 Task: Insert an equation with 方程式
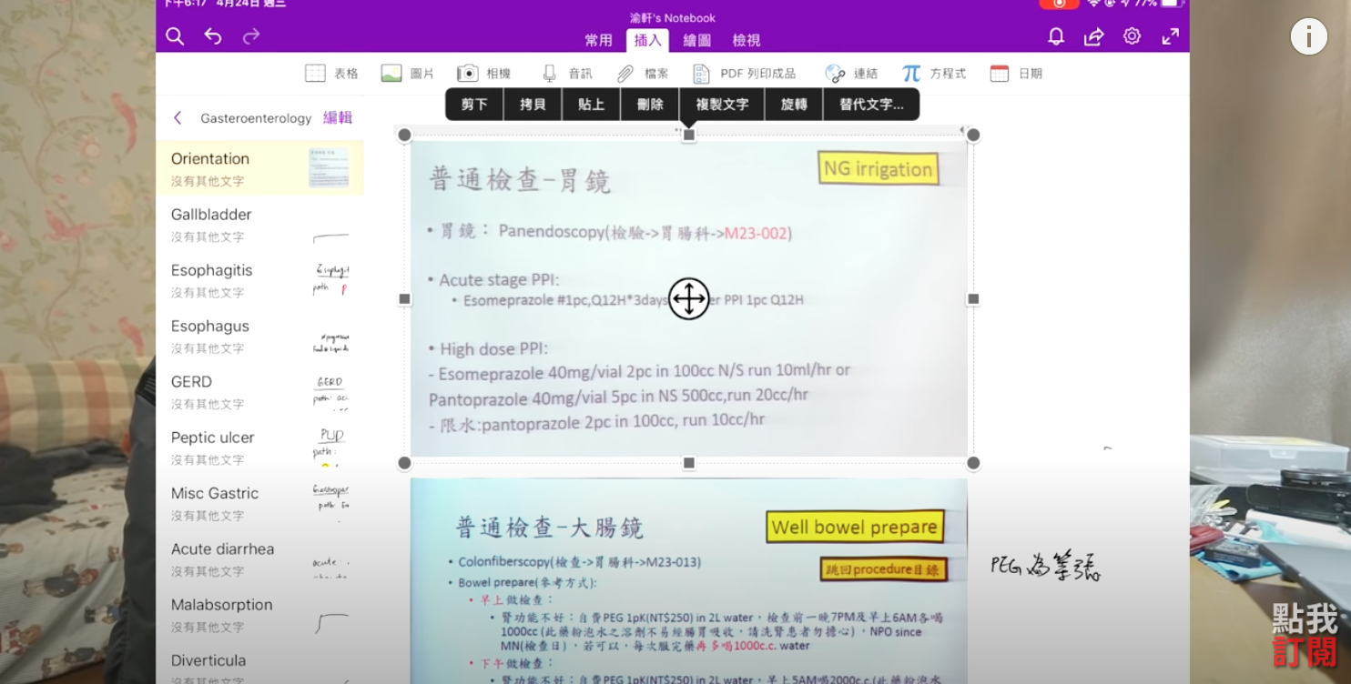pyautogui.click(x=933, y=74)
